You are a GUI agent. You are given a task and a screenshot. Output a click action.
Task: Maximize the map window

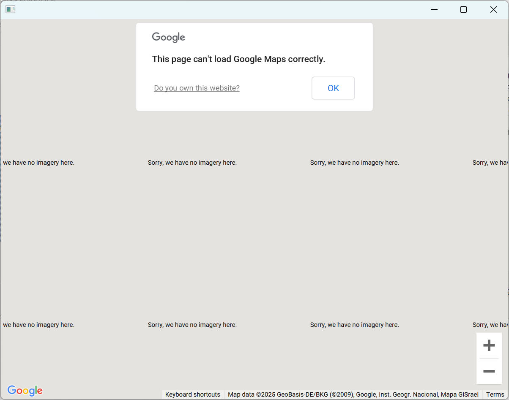point(463,10)
